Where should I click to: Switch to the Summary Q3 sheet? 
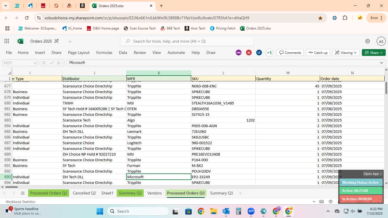coord(221,193)
